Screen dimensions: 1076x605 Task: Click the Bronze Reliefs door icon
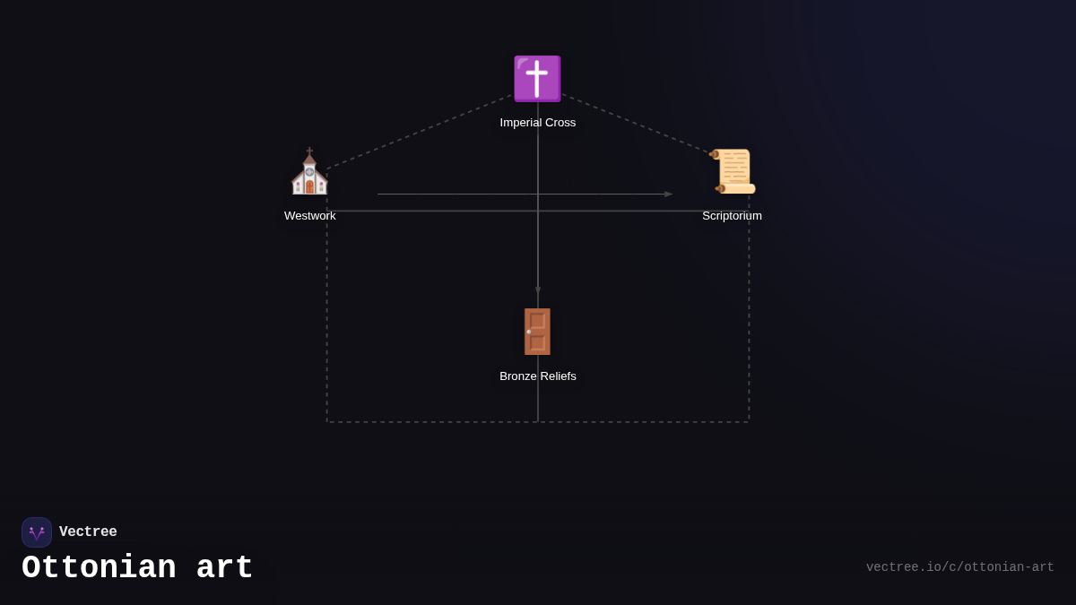[x=537, y=332]
